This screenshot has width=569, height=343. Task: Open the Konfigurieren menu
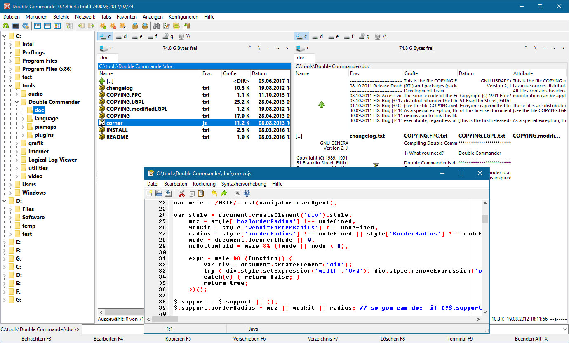pyautogui.click(x=183, y=17)
